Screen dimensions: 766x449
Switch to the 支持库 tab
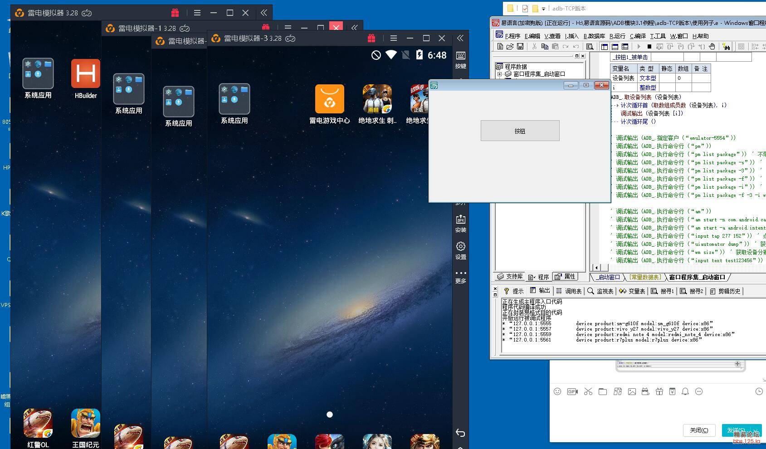[x=510, y=277]
